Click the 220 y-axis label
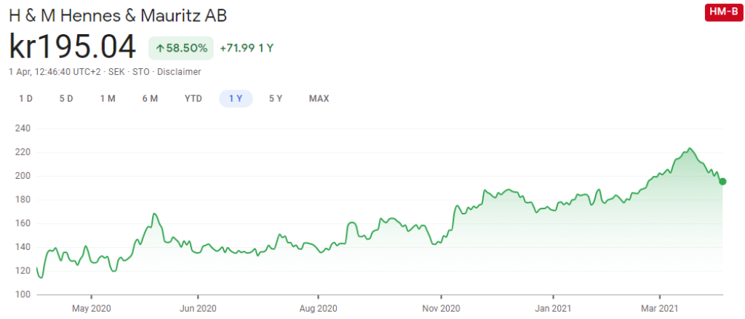Viewport: 745px width, 319px height. tap(23, 153)
